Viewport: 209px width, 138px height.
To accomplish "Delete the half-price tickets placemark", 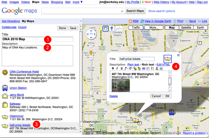I will click(x=114, y=96).
